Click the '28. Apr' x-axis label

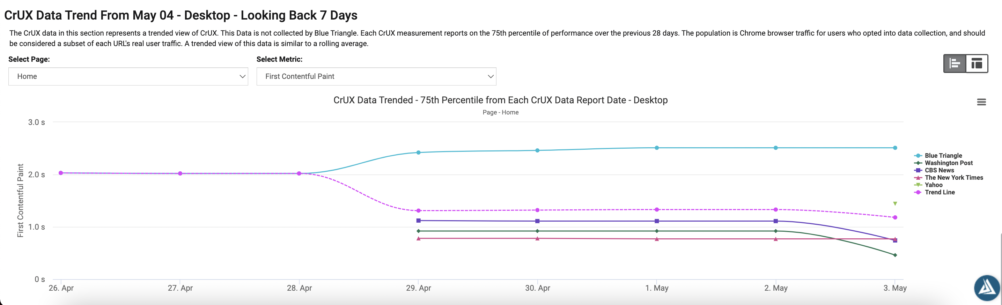pos(300,288)
